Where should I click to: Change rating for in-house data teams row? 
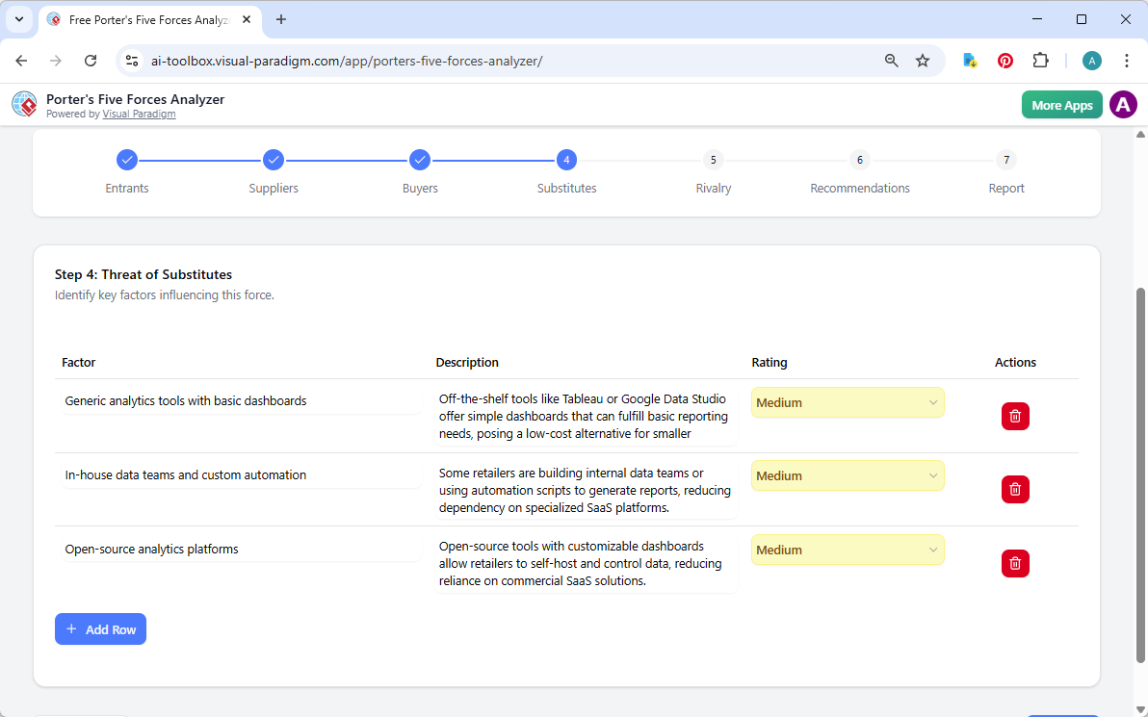(x=847, y=475)
